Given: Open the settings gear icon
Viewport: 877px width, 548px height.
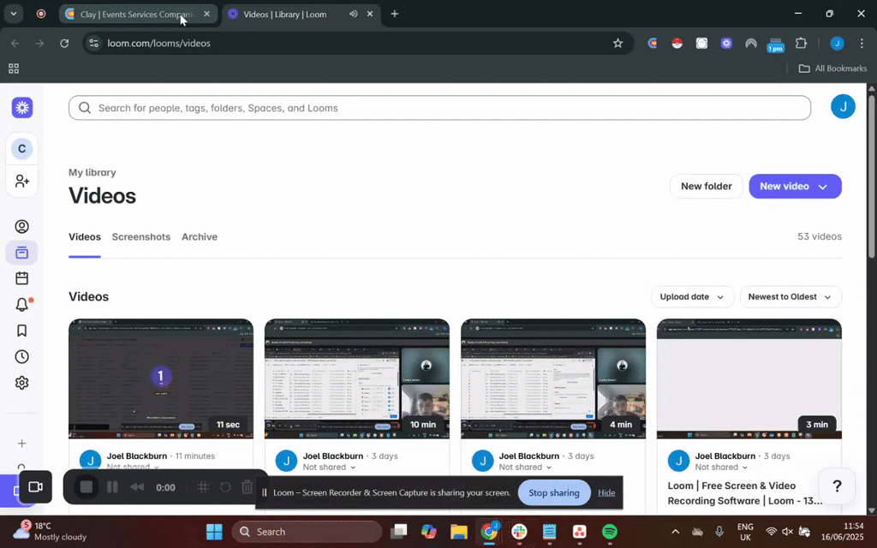Looking at the screenshot, I should pos(21,383).
